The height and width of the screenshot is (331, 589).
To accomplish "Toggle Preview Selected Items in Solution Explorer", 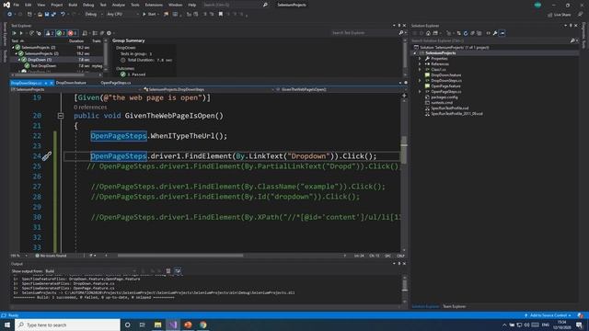I will pos(502,33).
